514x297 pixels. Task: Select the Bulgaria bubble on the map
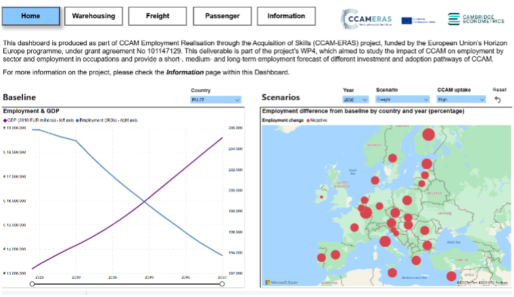[x=427, y=245]
